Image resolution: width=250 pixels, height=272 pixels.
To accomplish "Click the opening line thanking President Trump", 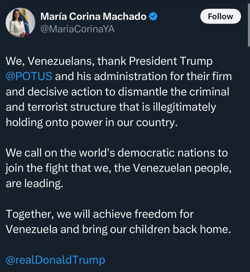I will click(x=109, y=61).
